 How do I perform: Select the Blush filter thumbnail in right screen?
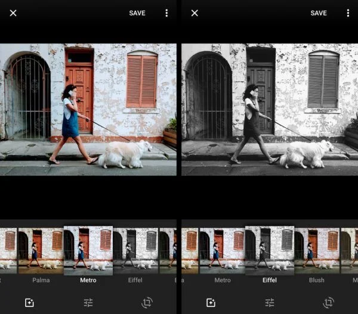pyautogui.click(x=317, y=251)
